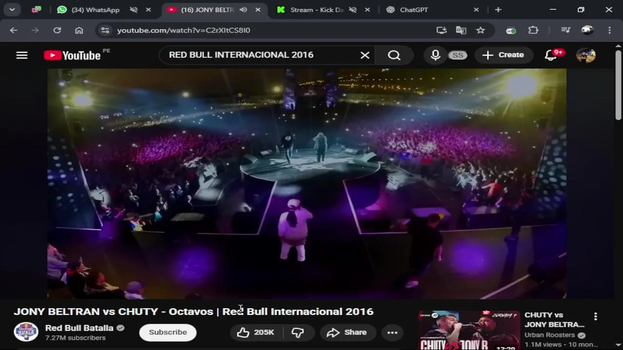The image size is (623, 350).
Task: Unmute the WhatsApp tab audio icon
Action: [133, 10]
